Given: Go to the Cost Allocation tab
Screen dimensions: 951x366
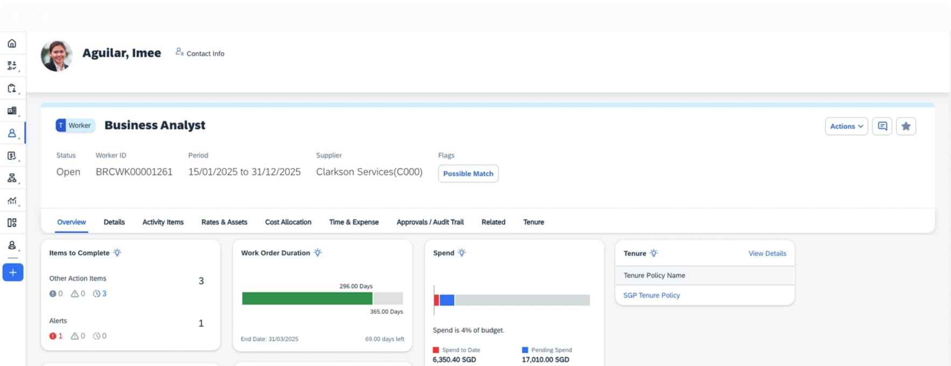Looking at the screenshot, I should point(288,222).
